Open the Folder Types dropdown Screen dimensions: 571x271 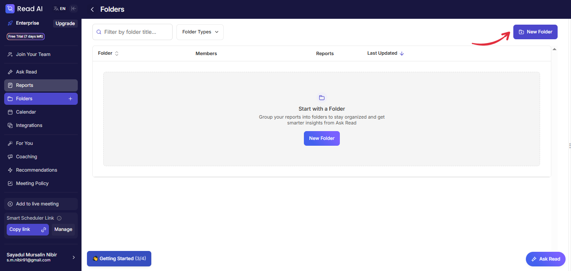pos(200,32)
